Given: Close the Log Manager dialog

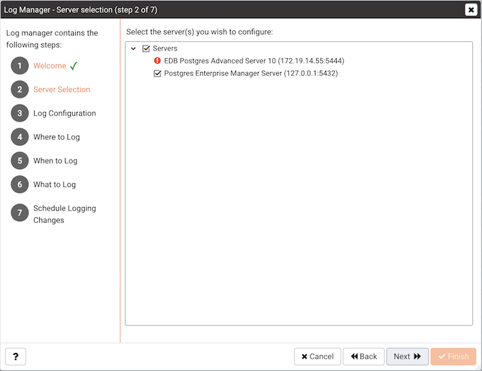Looking at the screenshot, I should click(x=471, y=10).
